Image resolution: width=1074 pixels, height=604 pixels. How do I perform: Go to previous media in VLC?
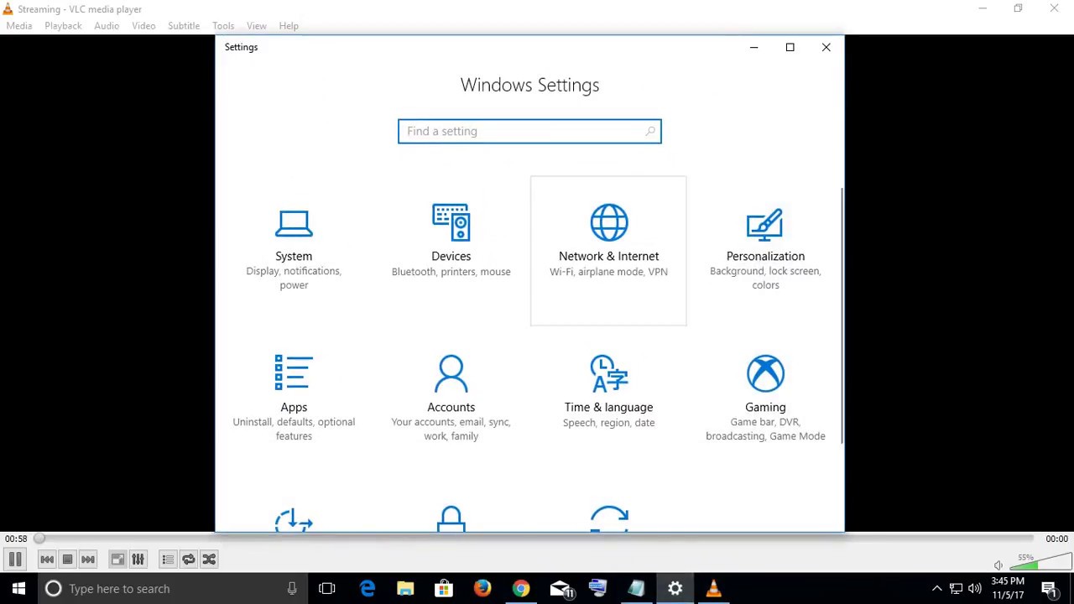47,560
